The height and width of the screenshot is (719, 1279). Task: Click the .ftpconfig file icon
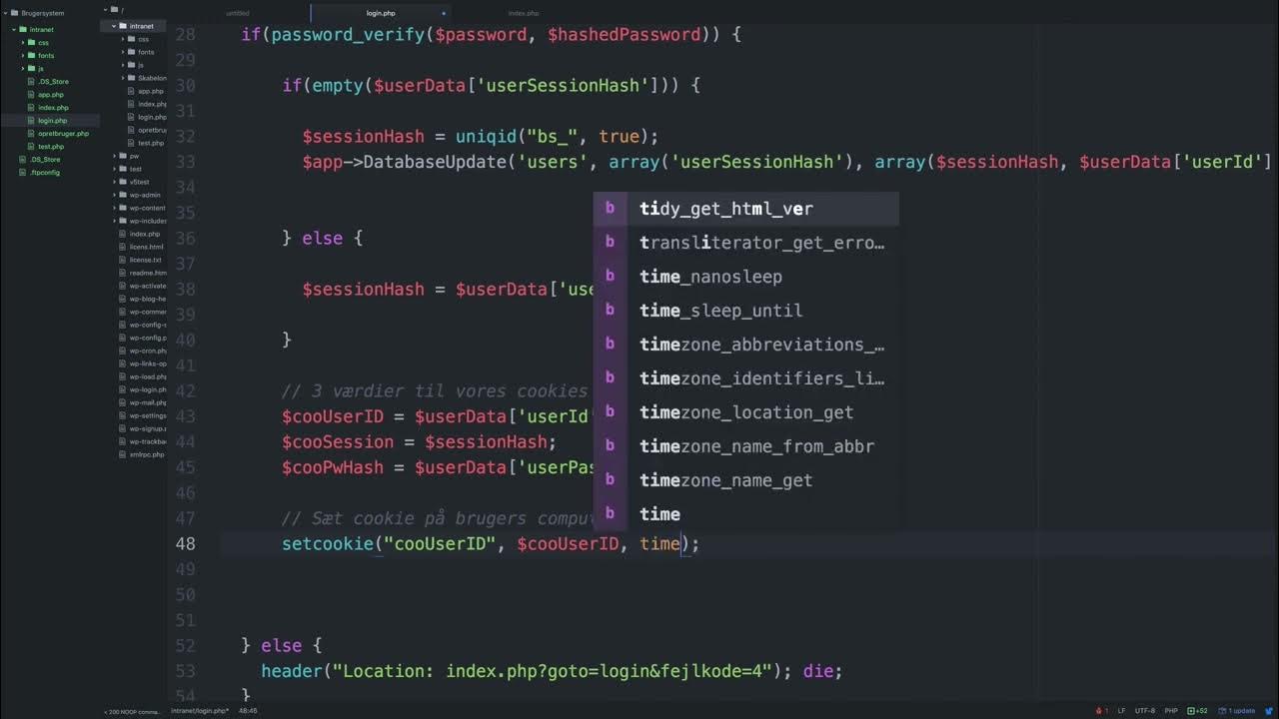(x=22, y=172)
